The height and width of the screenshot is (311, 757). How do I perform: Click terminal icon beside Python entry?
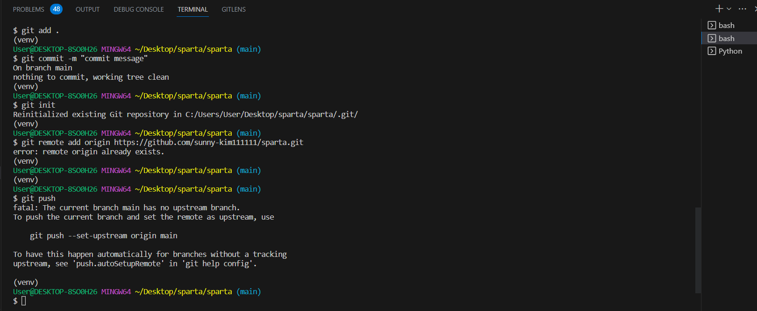(x=712, y=51)
